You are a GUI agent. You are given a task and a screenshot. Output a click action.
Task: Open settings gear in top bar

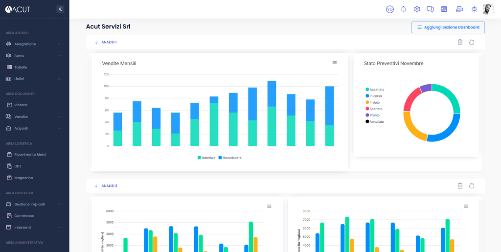[x=417, y=9]
